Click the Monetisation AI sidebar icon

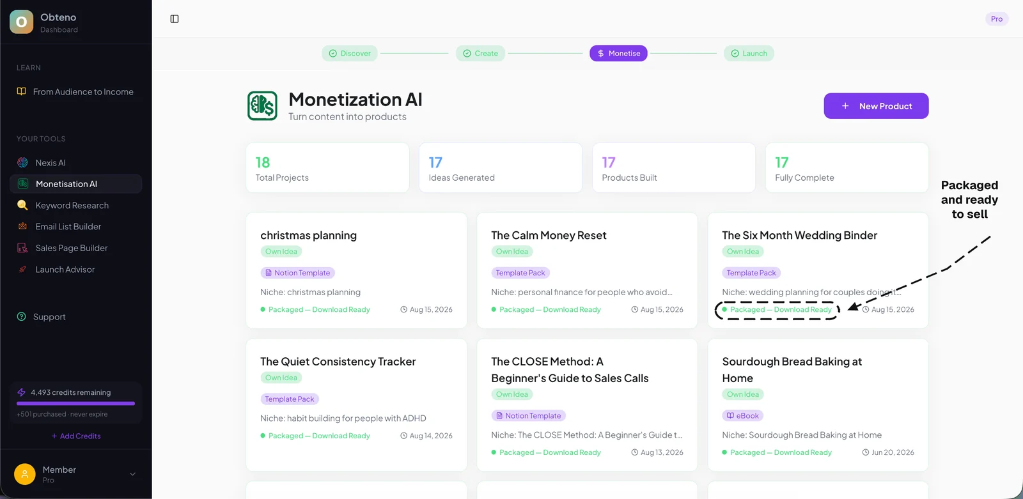pos(23,184)
